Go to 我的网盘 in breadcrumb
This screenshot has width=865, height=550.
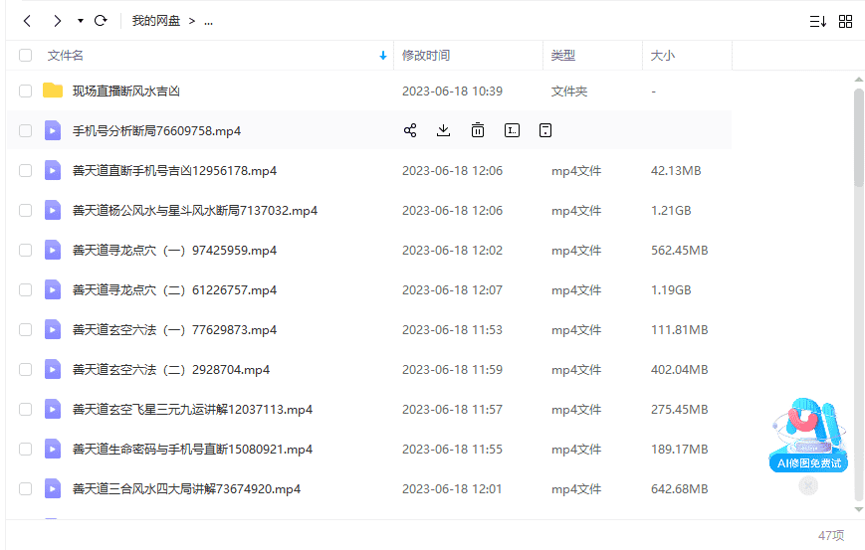[x=156, y=21]
